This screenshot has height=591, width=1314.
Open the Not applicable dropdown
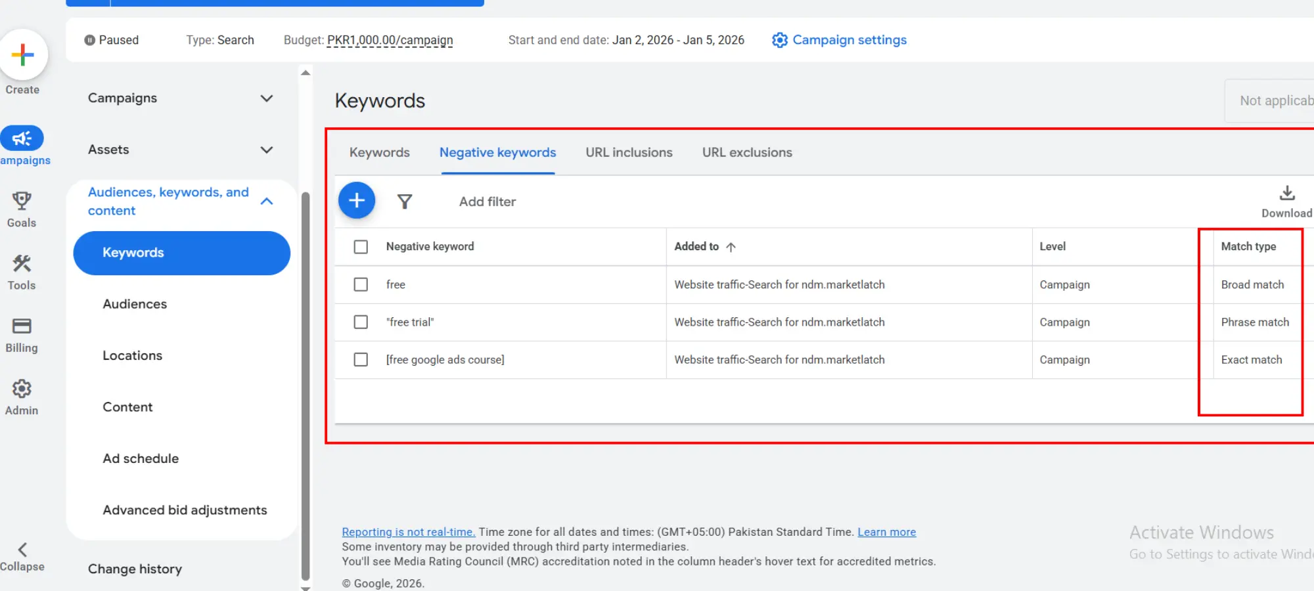tap(1269, 100)
